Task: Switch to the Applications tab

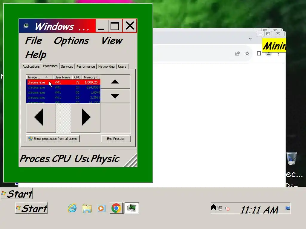Action: 31,66
